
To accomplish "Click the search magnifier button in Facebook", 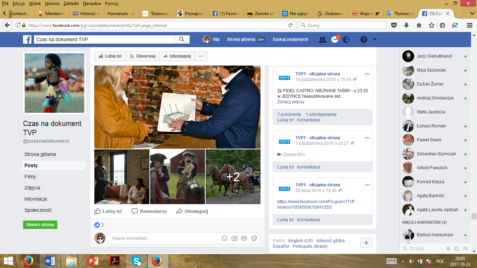I will pos(182,39).
